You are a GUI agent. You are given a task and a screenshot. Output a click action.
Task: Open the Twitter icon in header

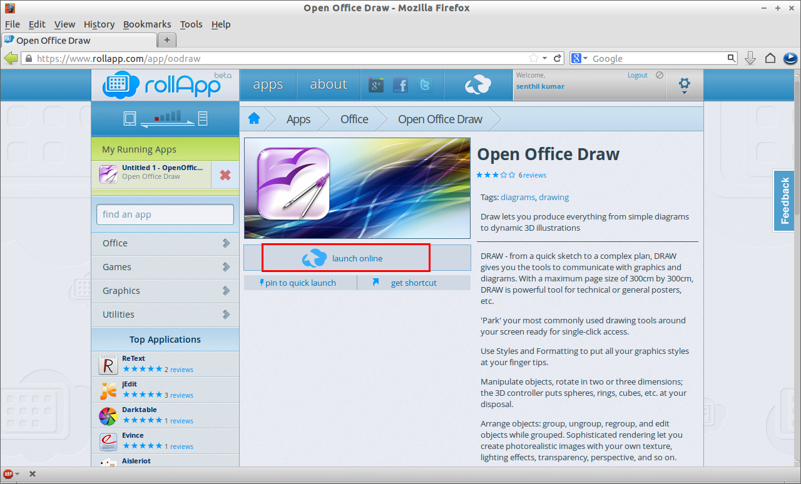425,85
